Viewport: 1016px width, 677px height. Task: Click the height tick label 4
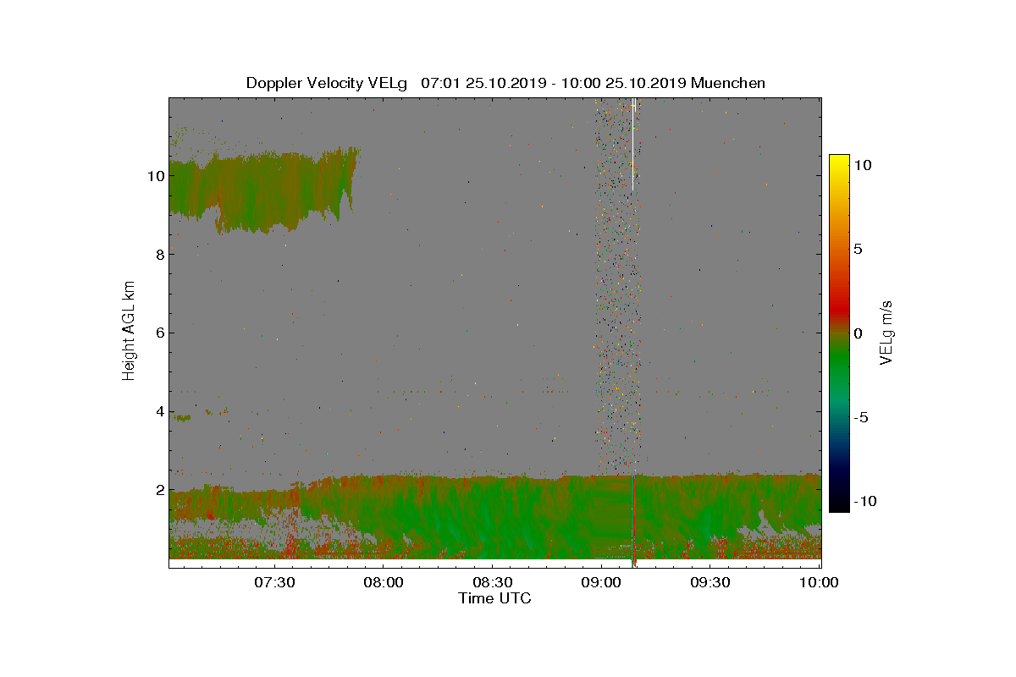(x=158, y=412)
